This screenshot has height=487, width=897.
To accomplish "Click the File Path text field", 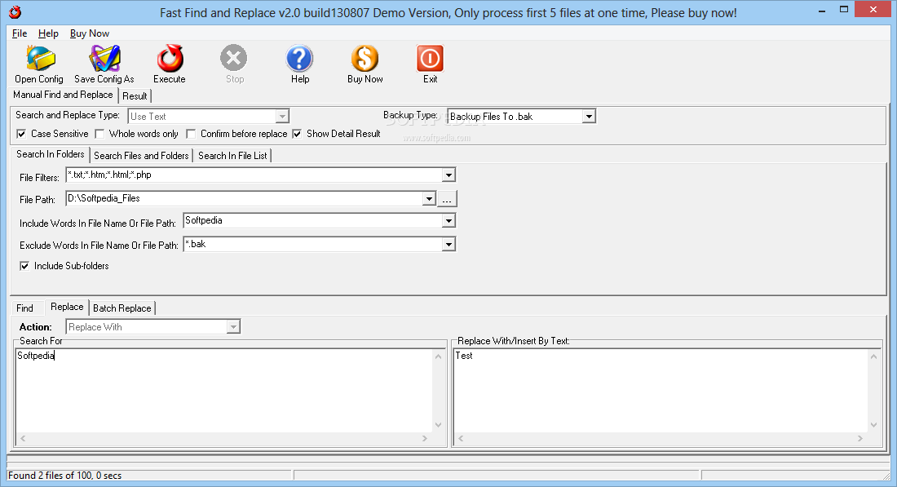I will [x=245, y=198].
